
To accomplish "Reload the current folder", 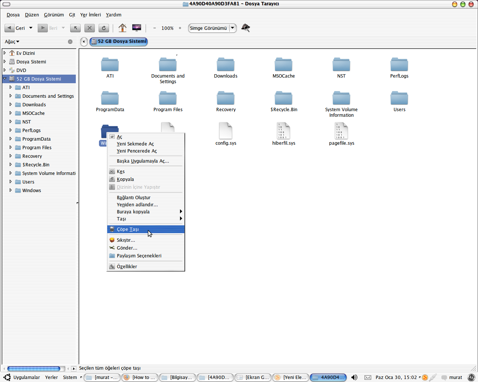I will pyautogui.click(x=104, y=28).
